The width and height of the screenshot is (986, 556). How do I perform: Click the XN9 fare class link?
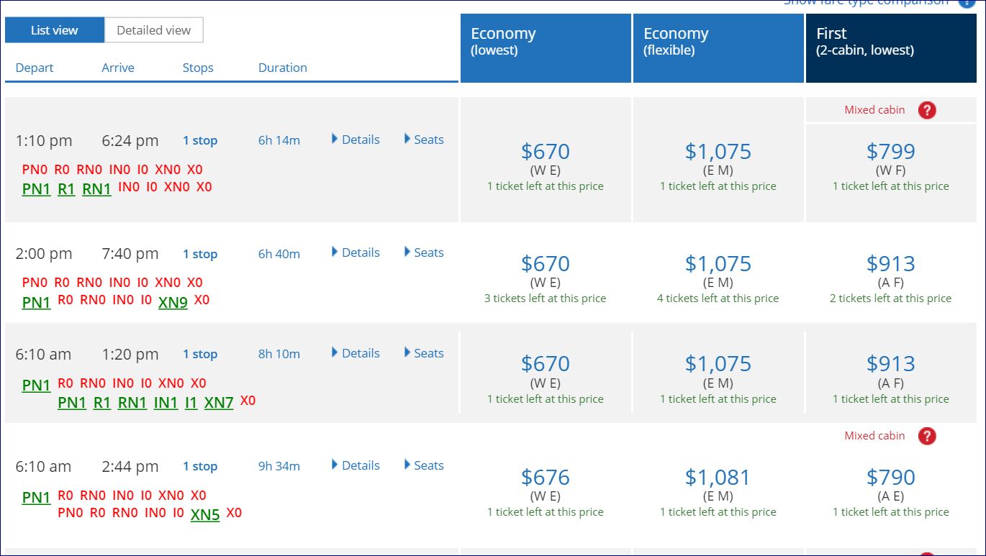(x=173, y=302)
